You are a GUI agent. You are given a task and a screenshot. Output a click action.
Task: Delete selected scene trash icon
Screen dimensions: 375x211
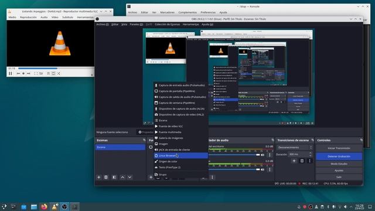point(106,177)
